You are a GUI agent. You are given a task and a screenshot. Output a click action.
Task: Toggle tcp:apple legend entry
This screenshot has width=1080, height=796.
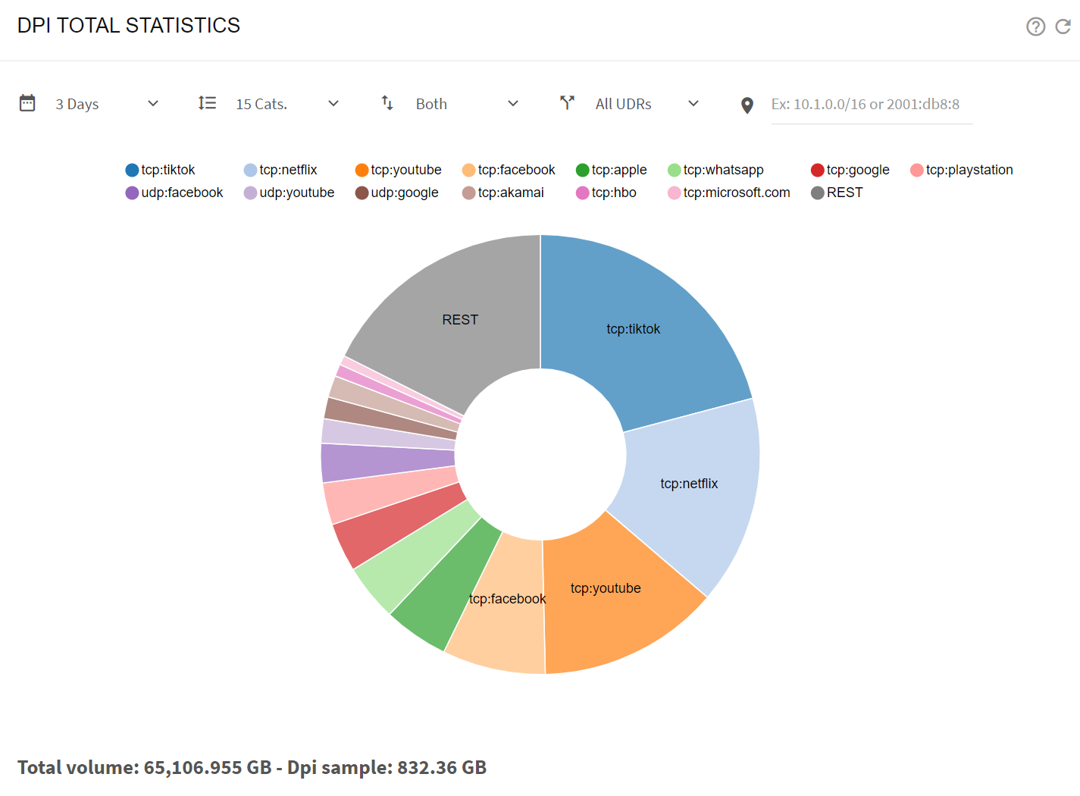[611, 170]
